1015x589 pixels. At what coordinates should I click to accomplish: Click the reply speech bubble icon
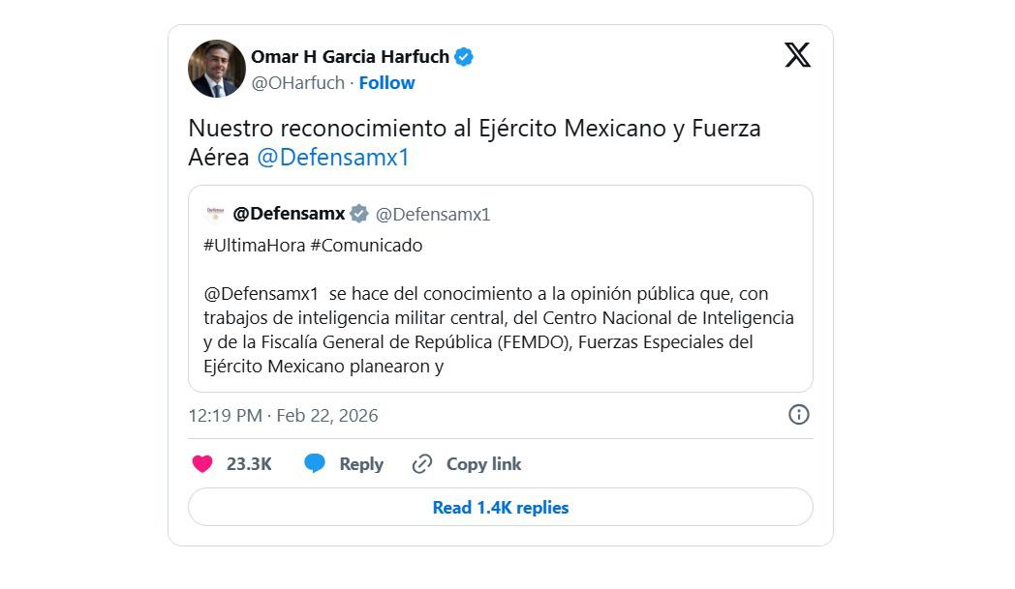coord(315,464)
